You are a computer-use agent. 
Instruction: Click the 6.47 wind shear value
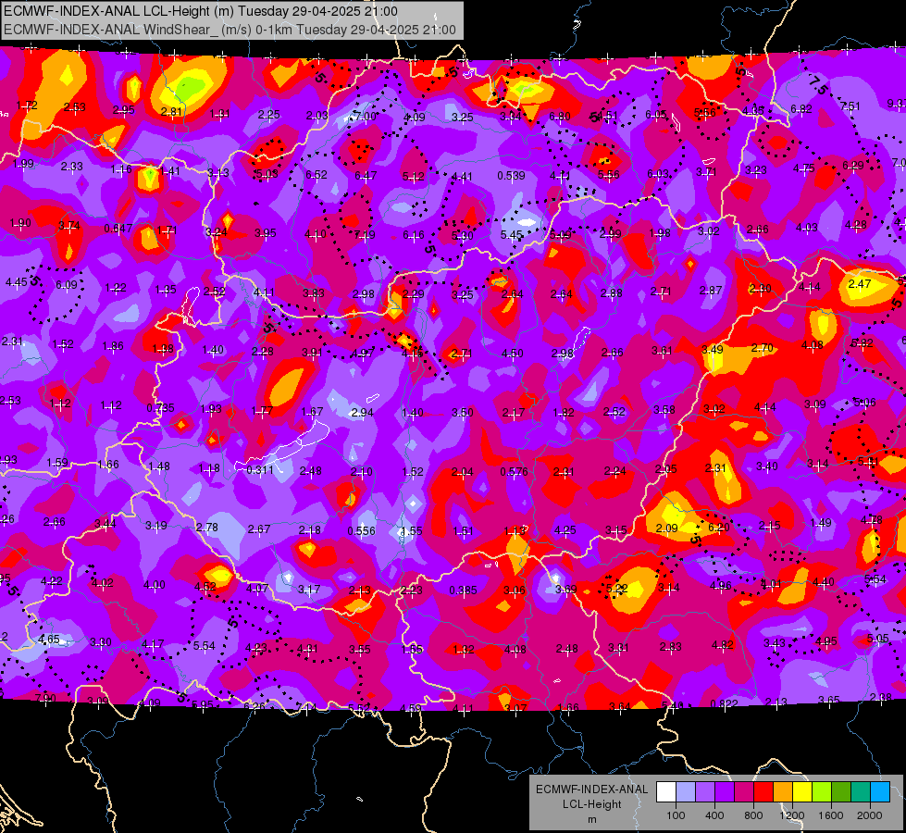tap(366, 175)
